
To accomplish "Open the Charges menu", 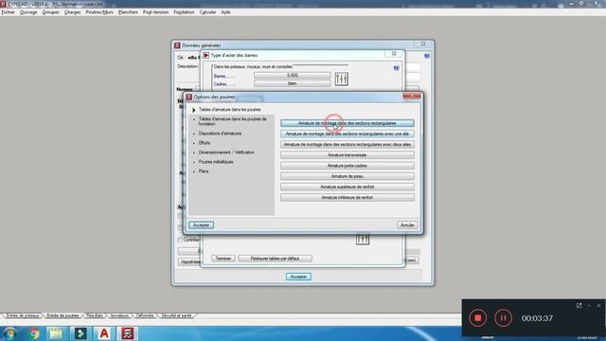I will (x=72, y=12).
